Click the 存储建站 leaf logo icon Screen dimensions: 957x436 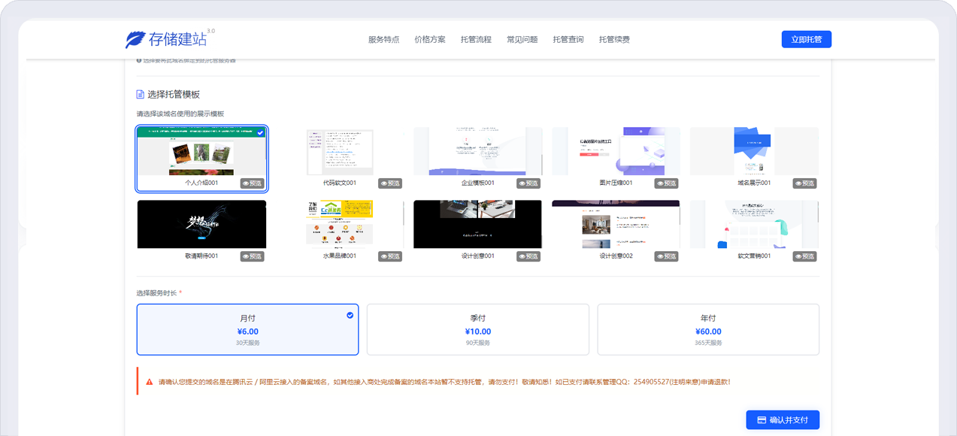pyautogui.click(x=136, y=40)
